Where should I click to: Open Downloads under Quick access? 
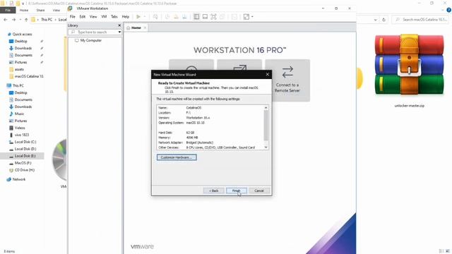point(23,48)
